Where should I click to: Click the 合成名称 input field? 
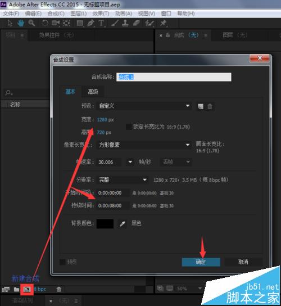click(174, 77)
